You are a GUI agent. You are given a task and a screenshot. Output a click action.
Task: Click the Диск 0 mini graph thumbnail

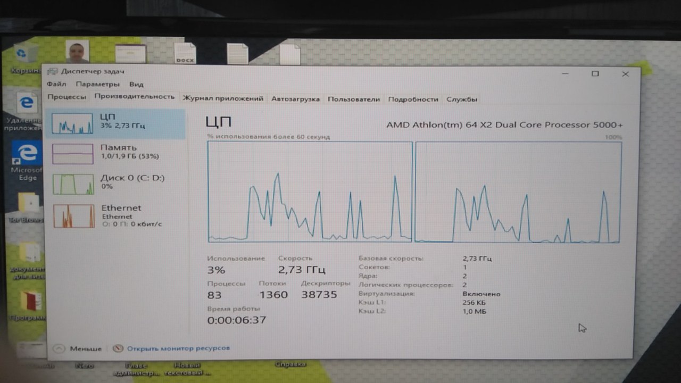click(x=73, y=185)
